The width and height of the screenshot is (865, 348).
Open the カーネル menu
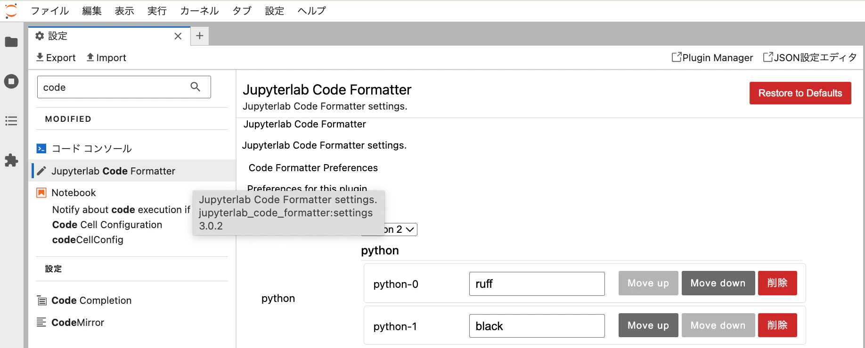point(199,10)
